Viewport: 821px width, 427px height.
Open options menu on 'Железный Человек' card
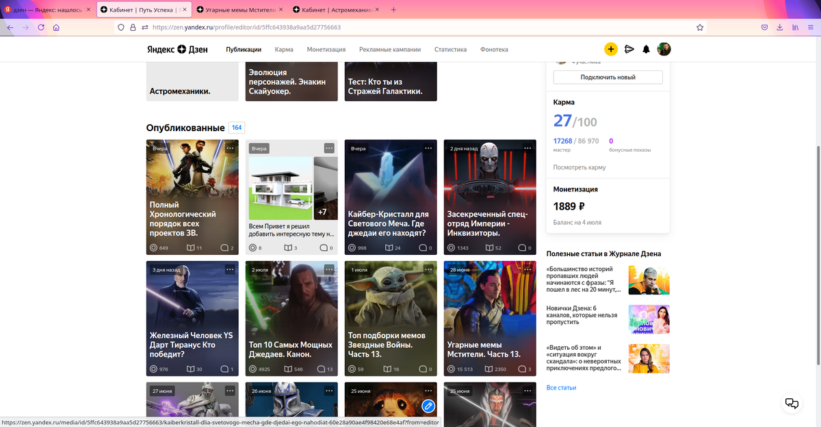(x=230, y=270)
